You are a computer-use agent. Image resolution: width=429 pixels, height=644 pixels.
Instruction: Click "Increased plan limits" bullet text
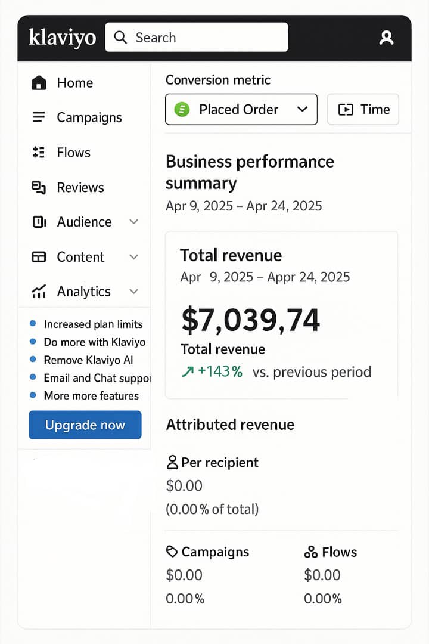tap(93, 324)
